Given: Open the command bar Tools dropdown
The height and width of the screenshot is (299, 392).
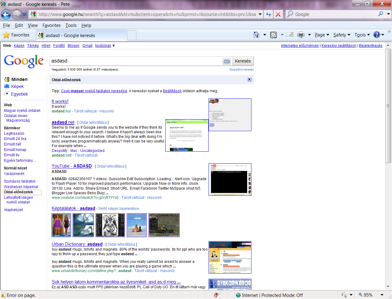Looking at the screenshot, I should tap(362, 35).
